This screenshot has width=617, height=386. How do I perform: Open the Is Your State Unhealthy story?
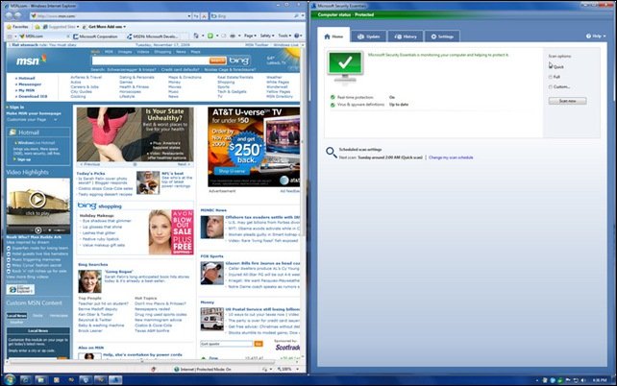pyautogui.click(x=135, y=134)
